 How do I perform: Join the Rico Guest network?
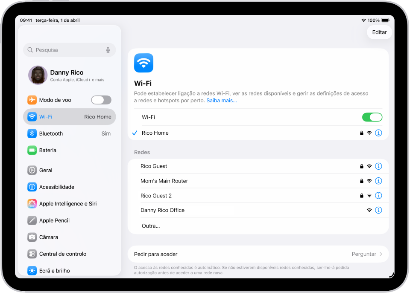258,166
